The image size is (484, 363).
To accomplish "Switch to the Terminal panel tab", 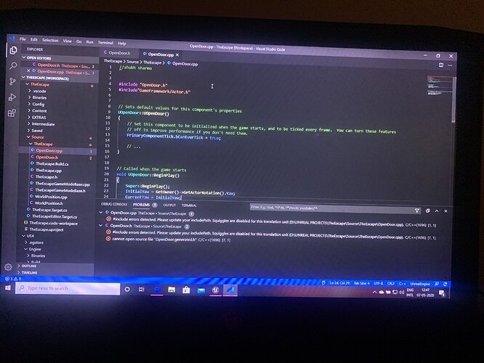I will pyautogui.click(x=189, y=205).
